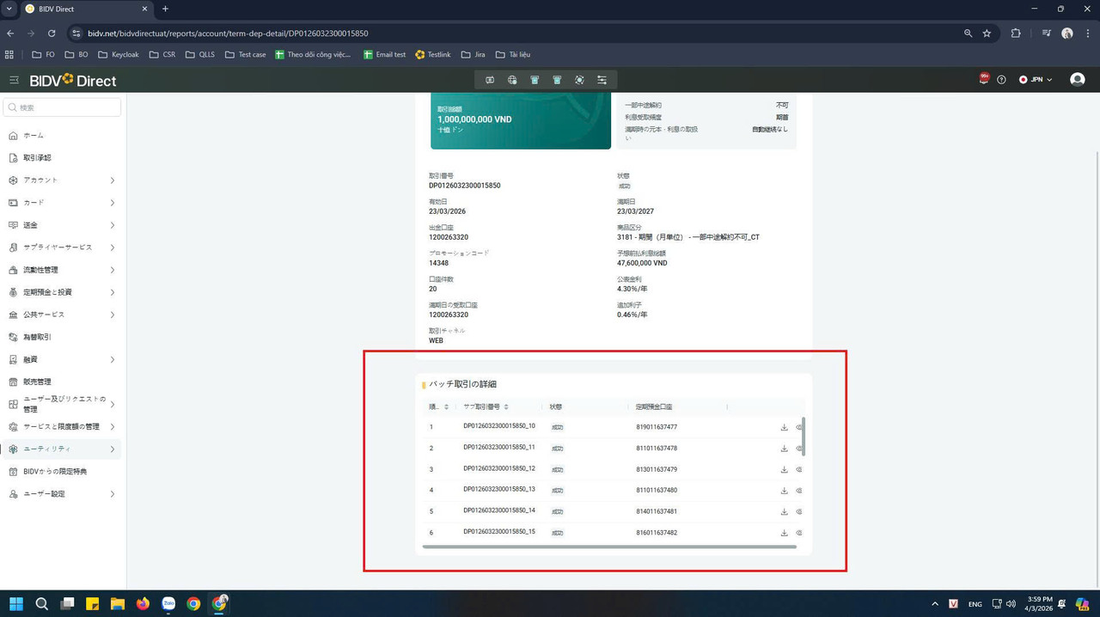Open 取引承認 in the sidebar

pyautogui.click(x=63, y=158)
